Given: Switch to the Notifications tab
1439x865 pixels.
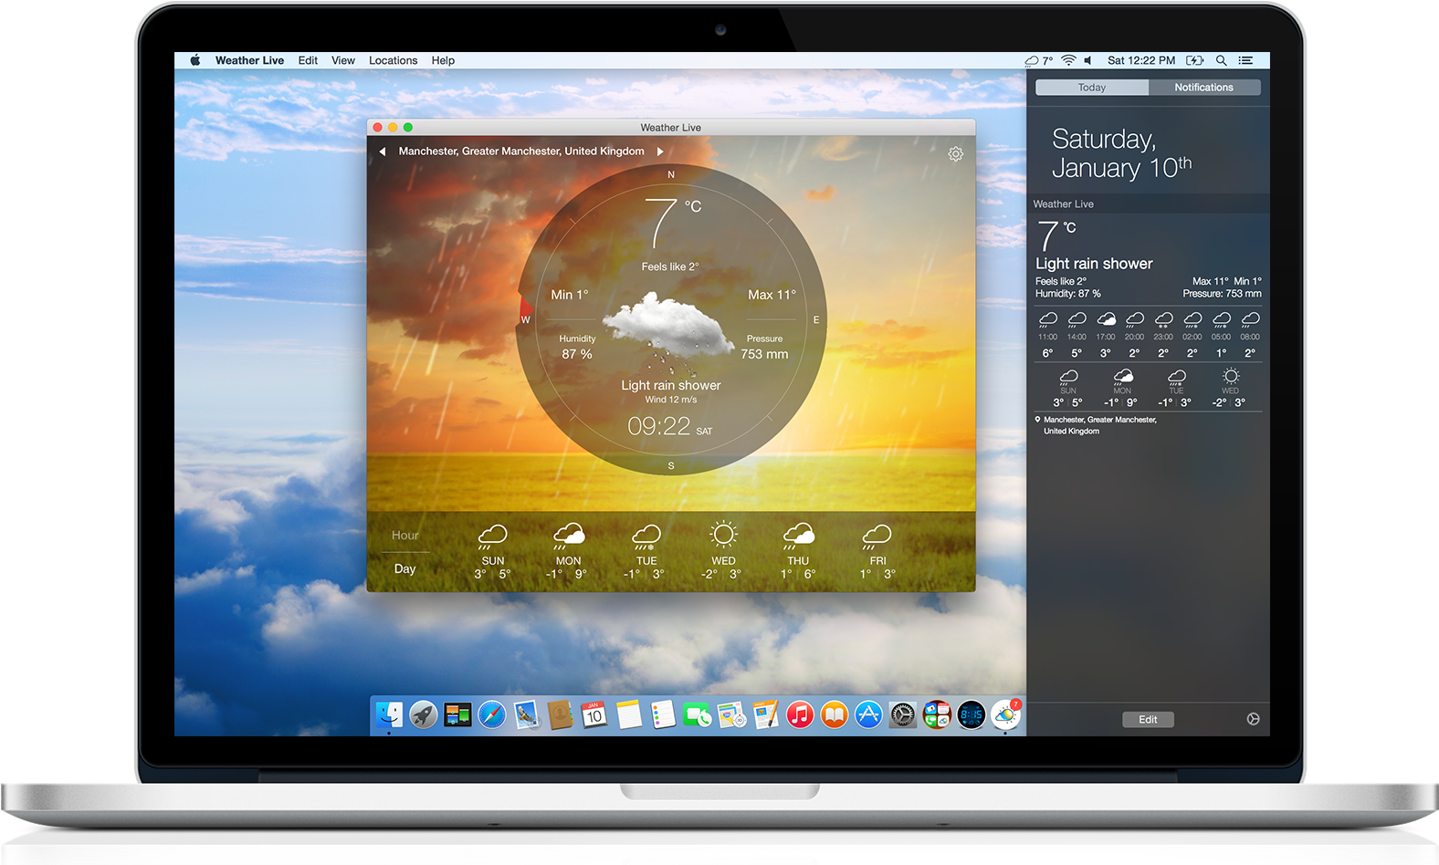Looking at the screenshot, I should point(1203,88).
